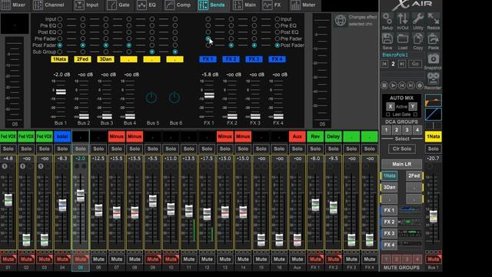Click the recorder play button
This screenshot has height=277, width=492.
pyautogui.click(x=393, y=85)
